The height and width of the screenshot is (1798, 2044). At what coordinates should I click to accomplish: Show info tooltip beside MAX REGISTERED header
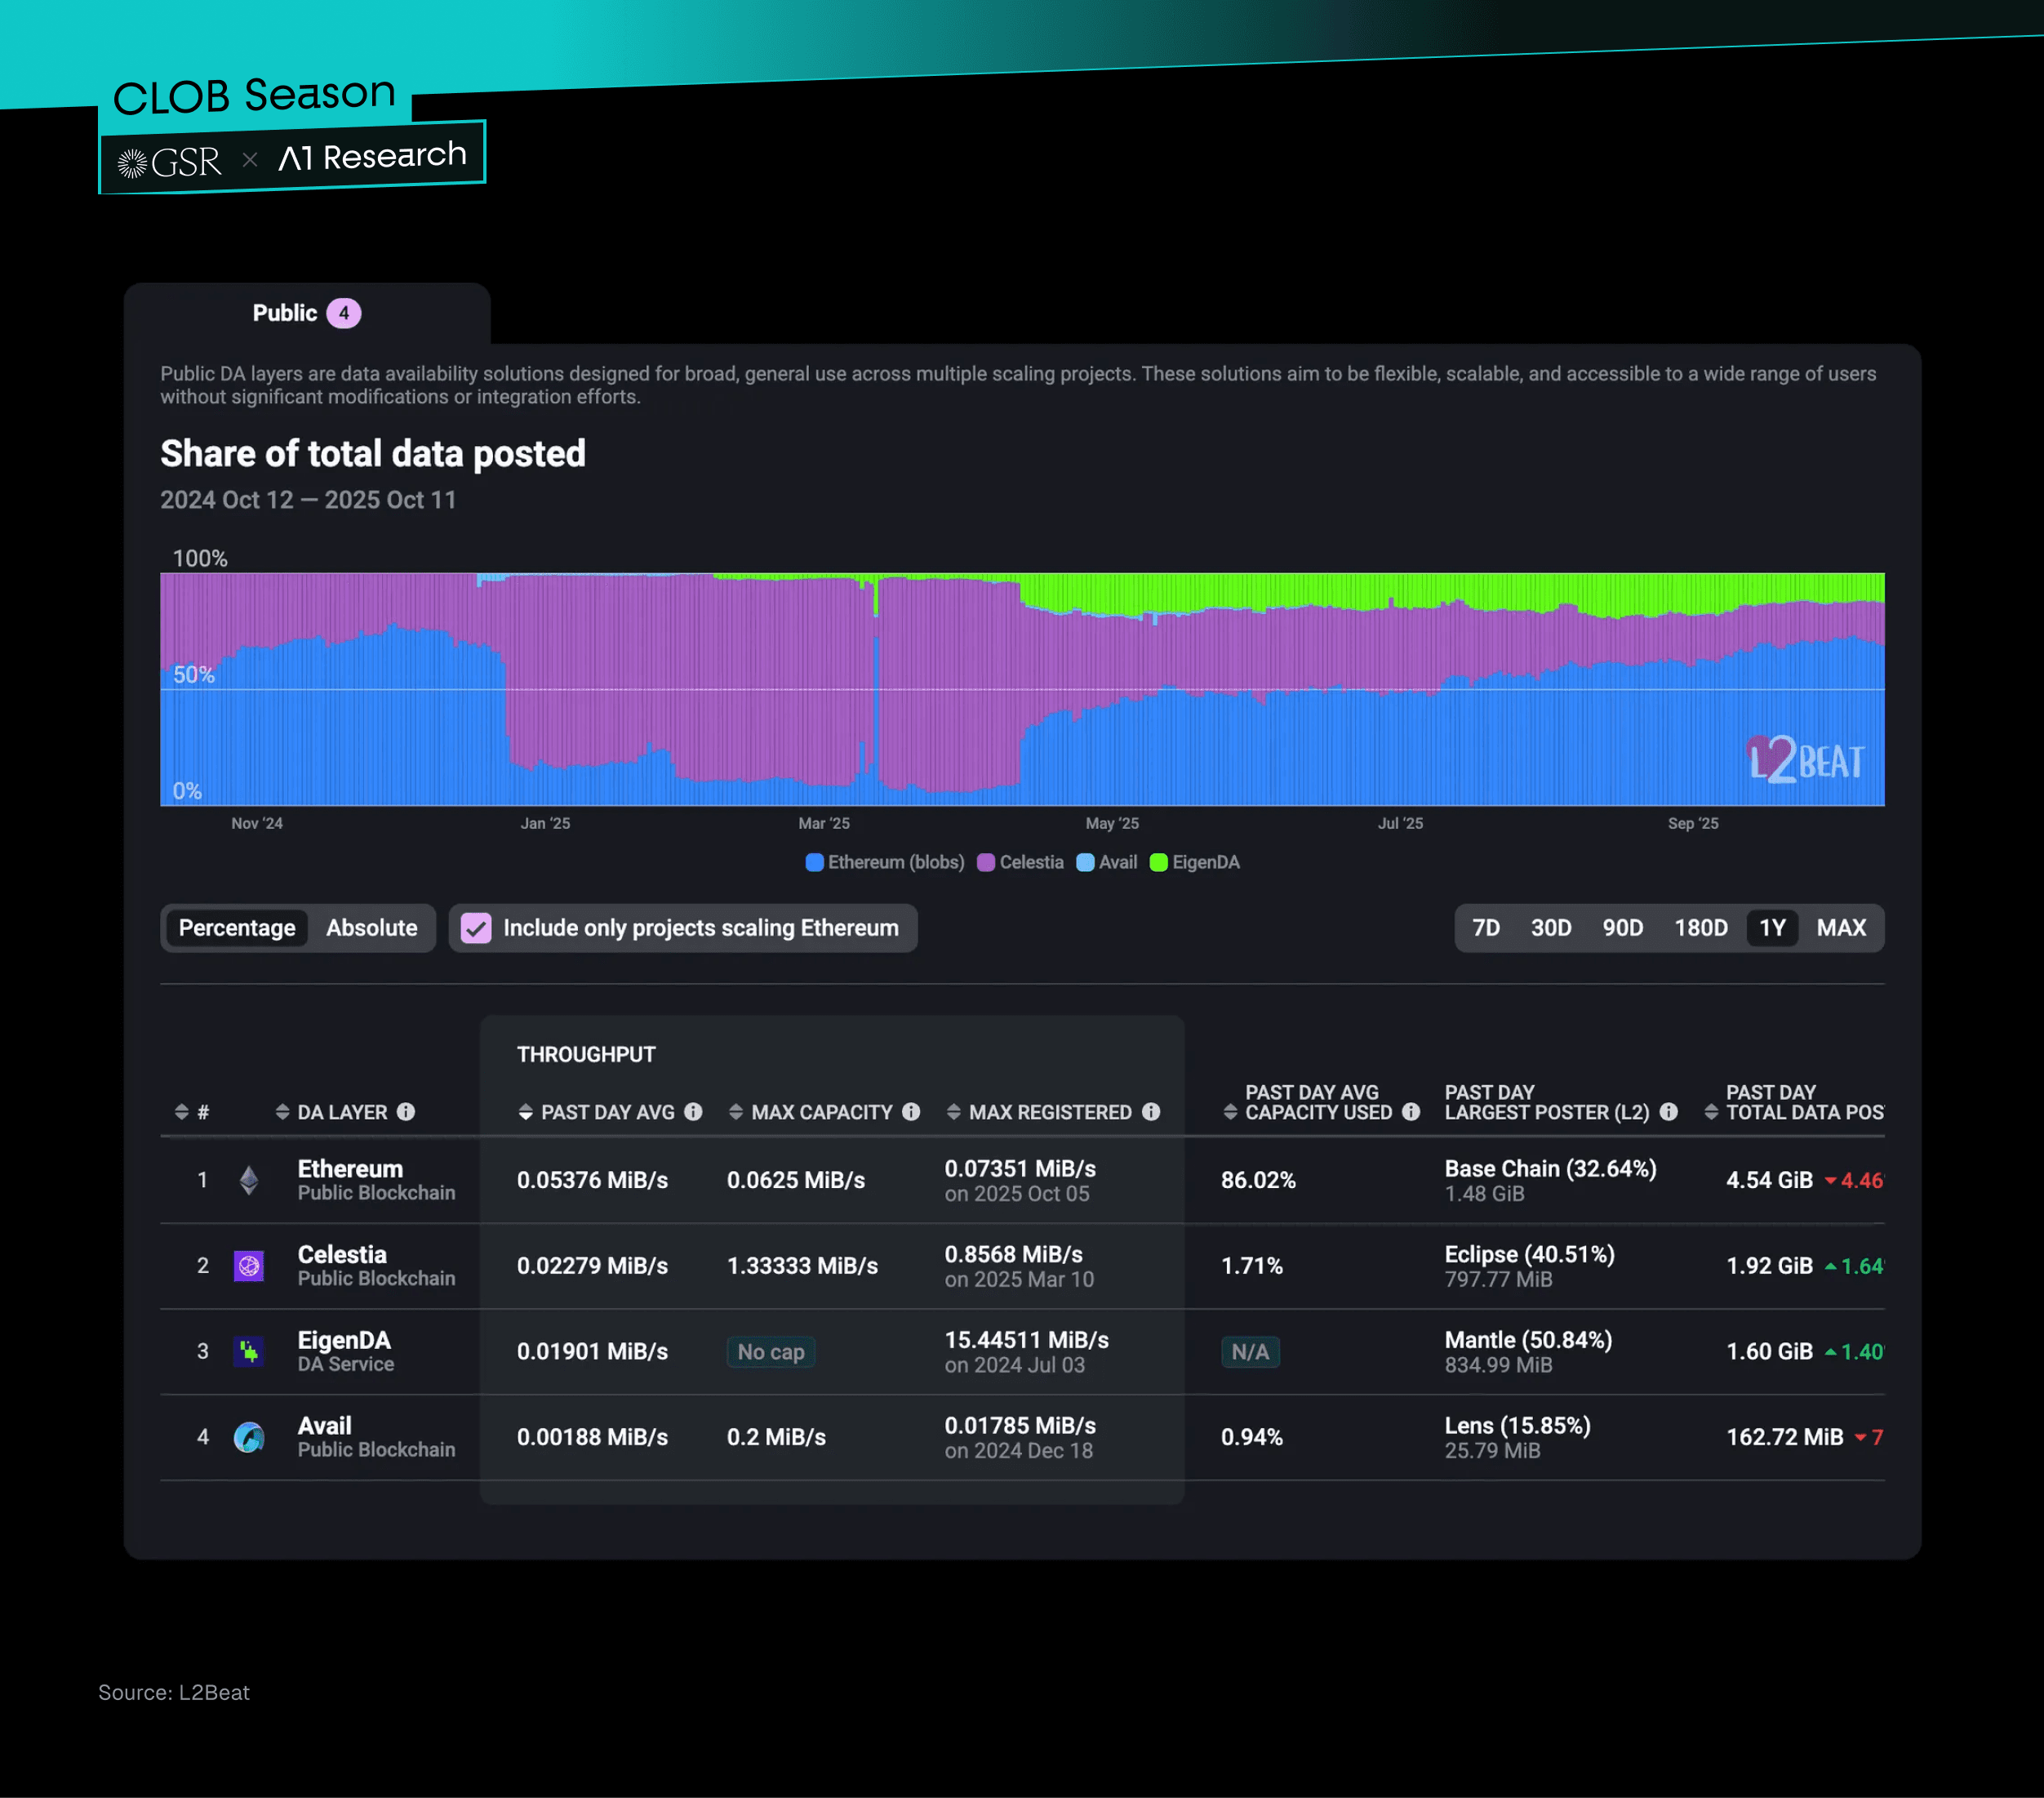[x=1151, y=1111]
